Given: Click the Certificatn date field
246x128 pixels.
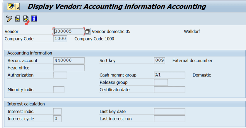Looking at the screenshot, I should (x=169, y=90).
